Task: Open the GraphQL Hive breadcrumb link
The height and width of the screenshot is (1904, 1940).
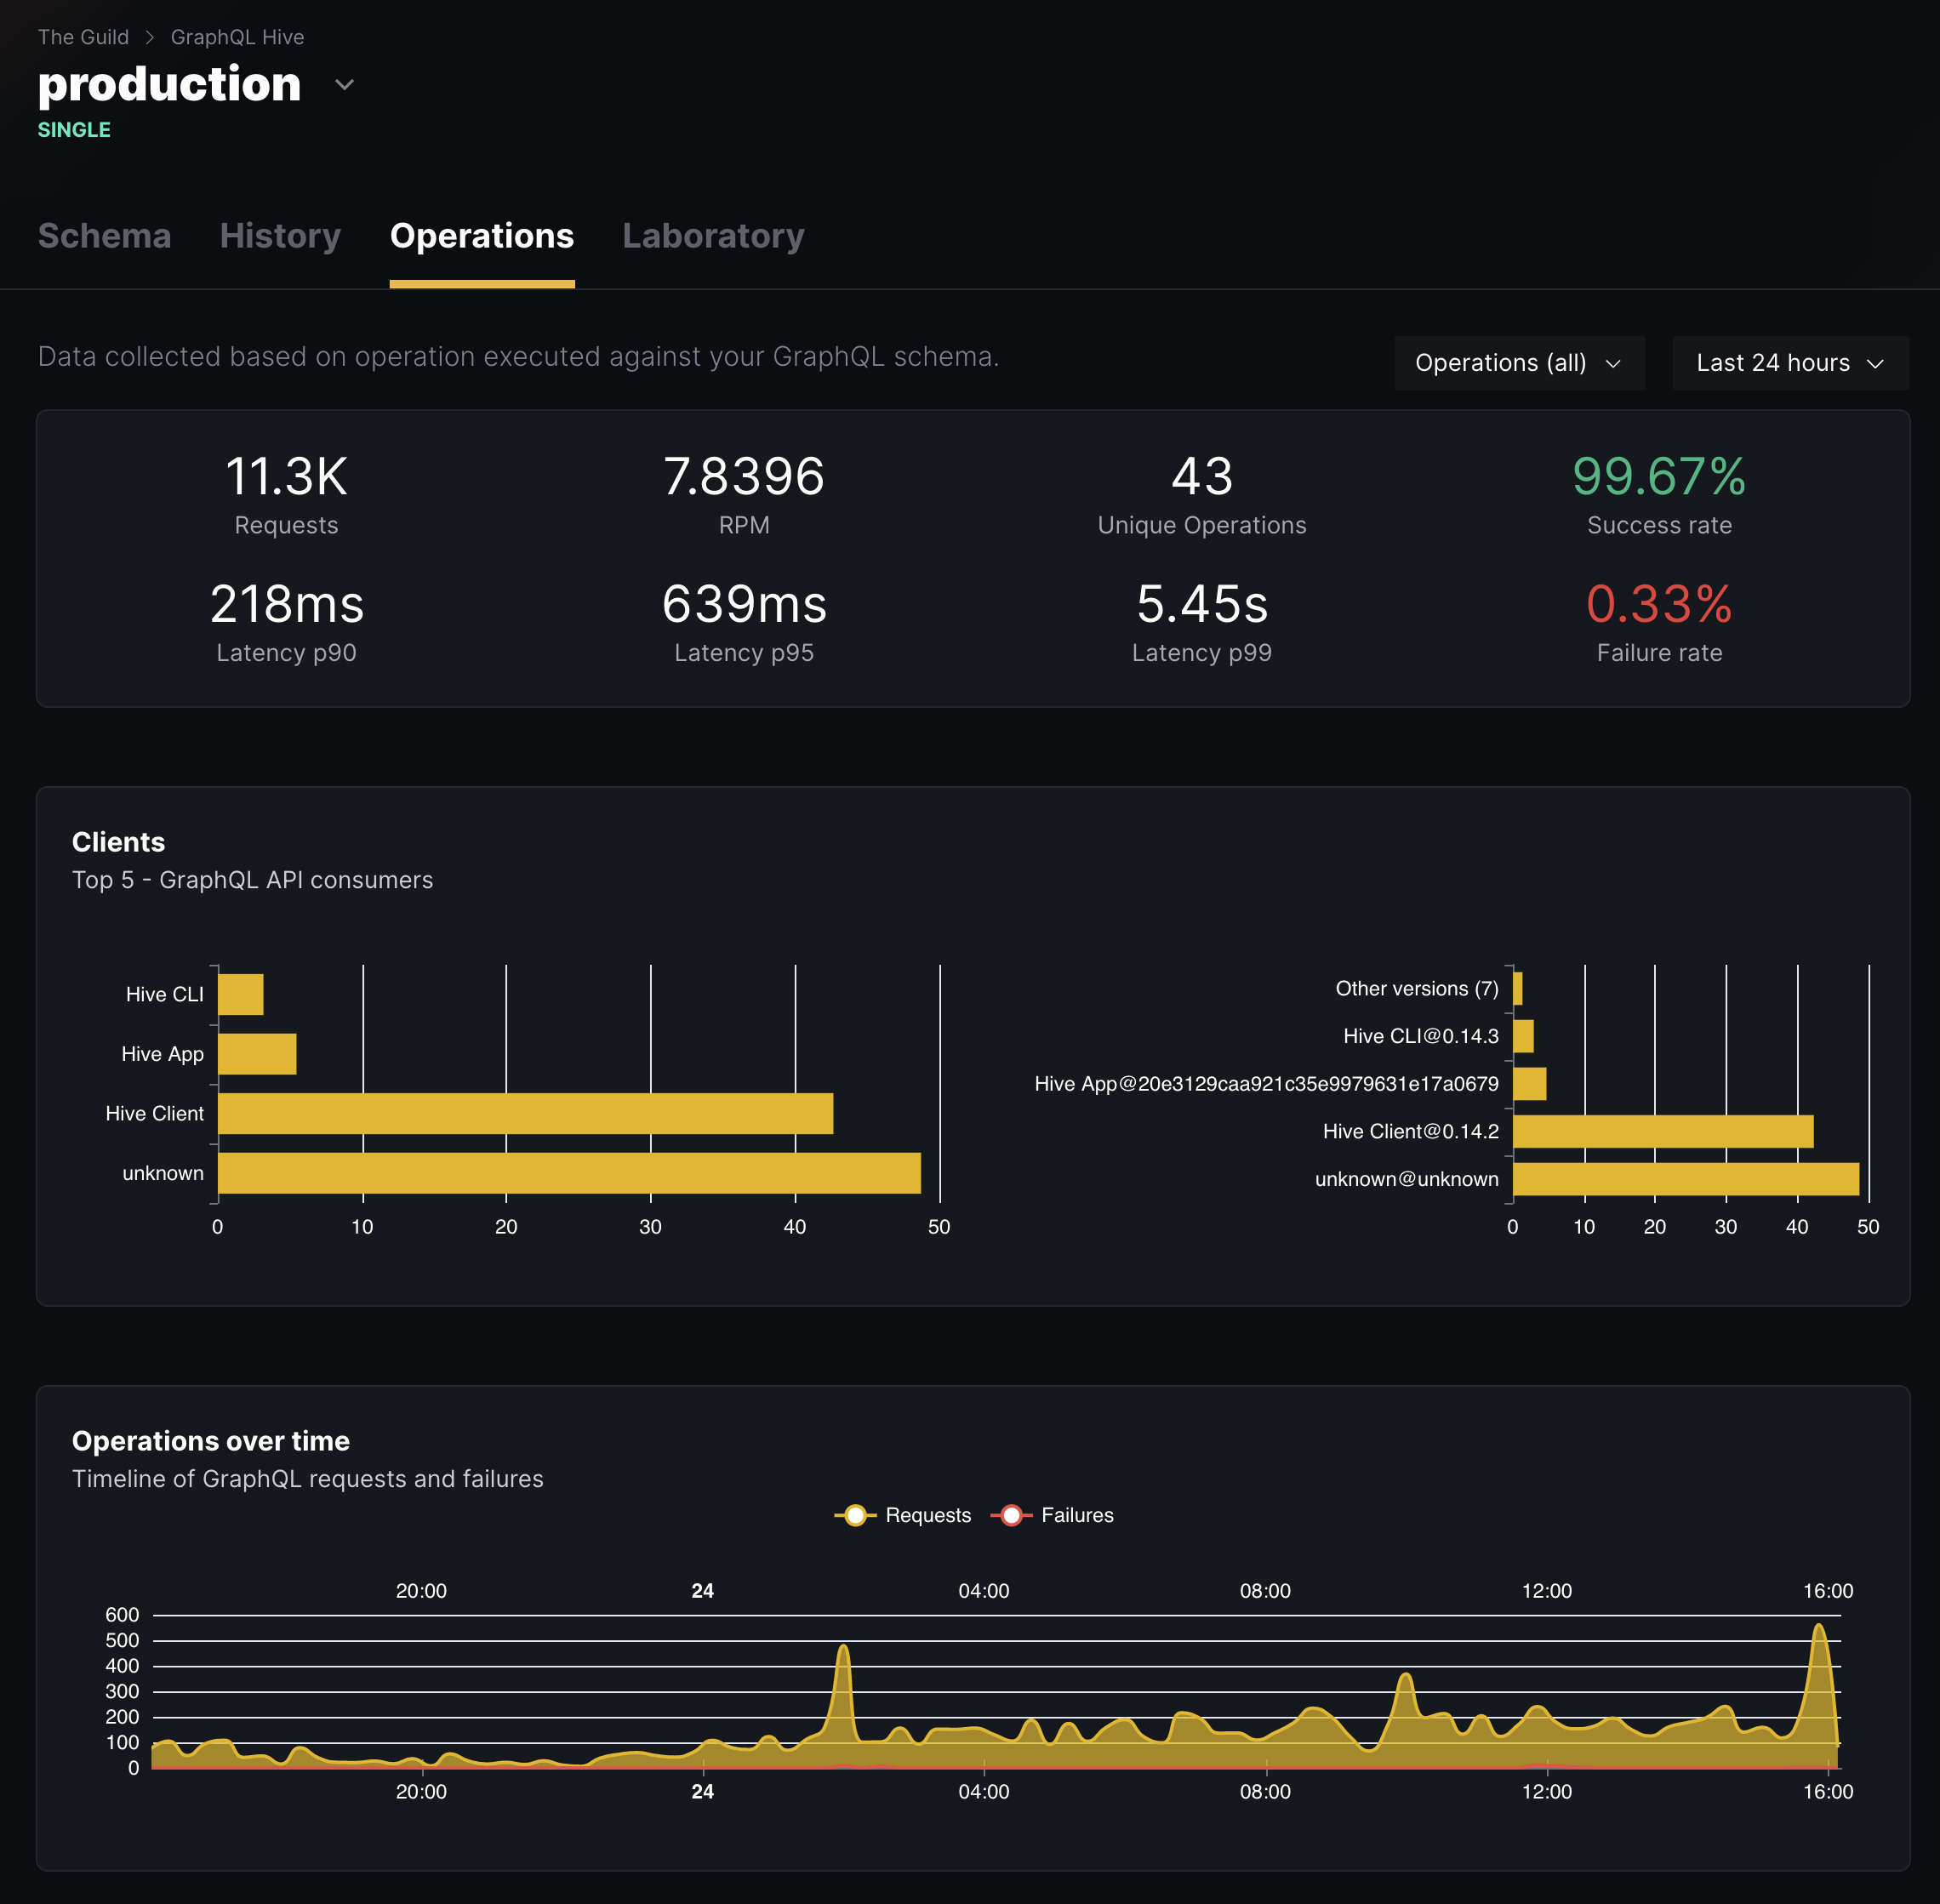Action: 237,36
